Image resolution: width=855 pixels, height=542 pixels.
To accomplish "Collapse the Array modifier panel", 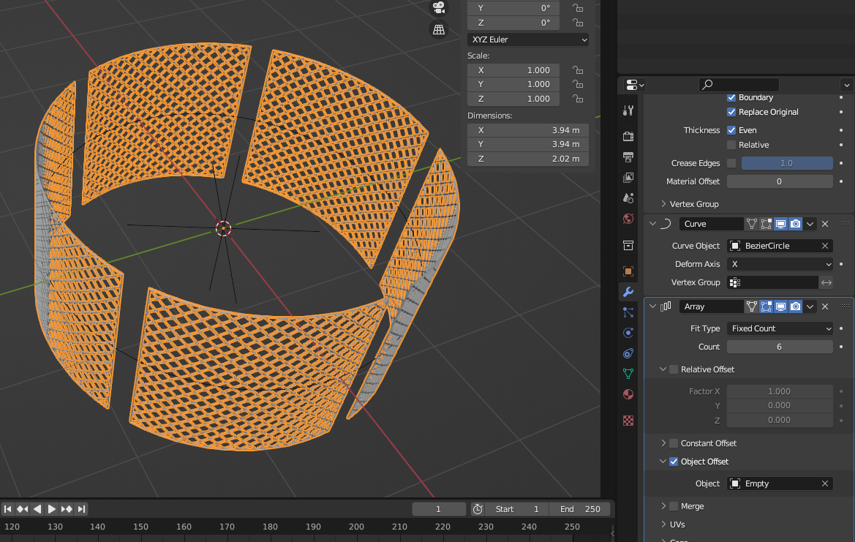I will (x=652, y=306).
